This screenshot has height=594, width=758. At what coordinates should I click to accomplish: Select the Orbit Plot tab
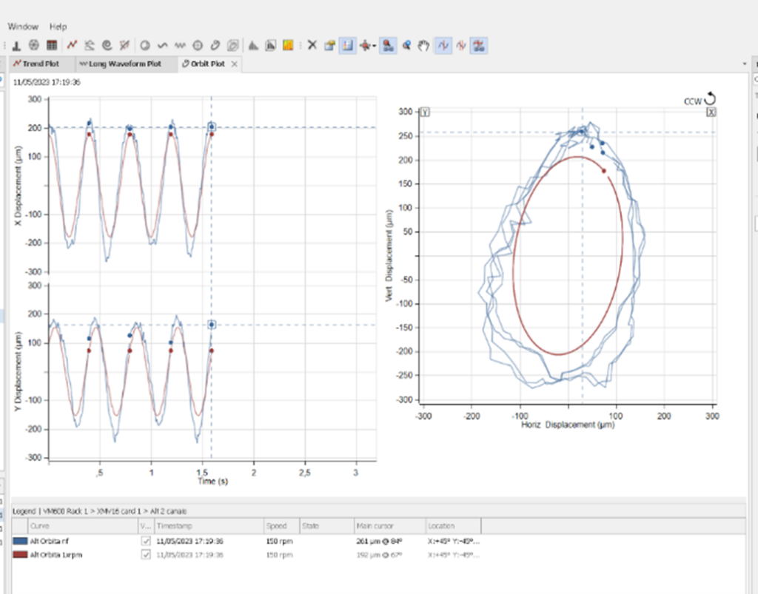pyautogui.click(x=207, y=64)
